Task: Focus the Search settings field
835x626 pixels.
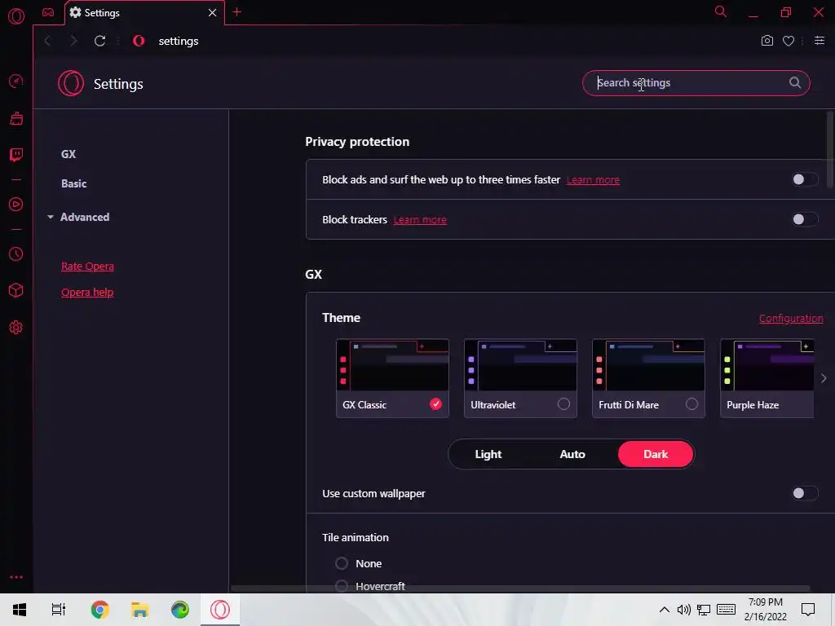Action: point(696,83)
